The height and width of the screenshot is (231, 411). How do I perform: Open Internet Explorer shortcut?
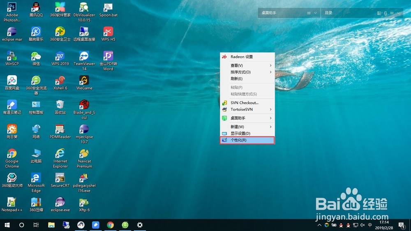60,158
